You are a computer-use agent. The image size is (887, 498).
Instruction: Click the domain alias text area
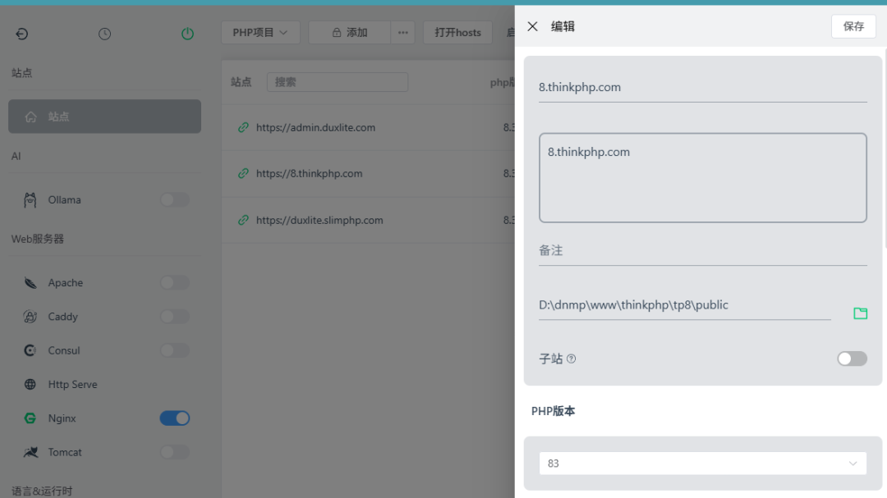pyautogui.click(x=702, y=177)
